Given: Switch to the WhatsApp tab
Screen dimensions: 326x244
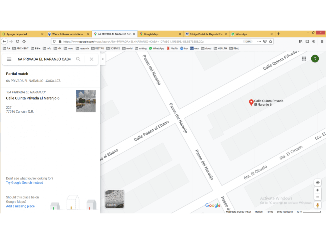Looking at the screenshot, I should click(252, 34).
